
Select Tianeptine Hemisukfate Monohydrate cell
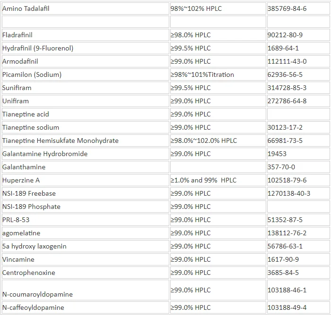coord(60,141)
